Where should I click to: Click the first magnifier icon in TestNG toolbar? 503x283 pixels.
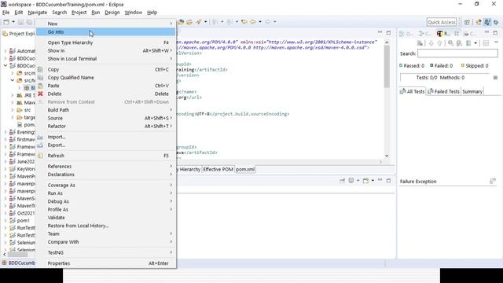point(450,43)
